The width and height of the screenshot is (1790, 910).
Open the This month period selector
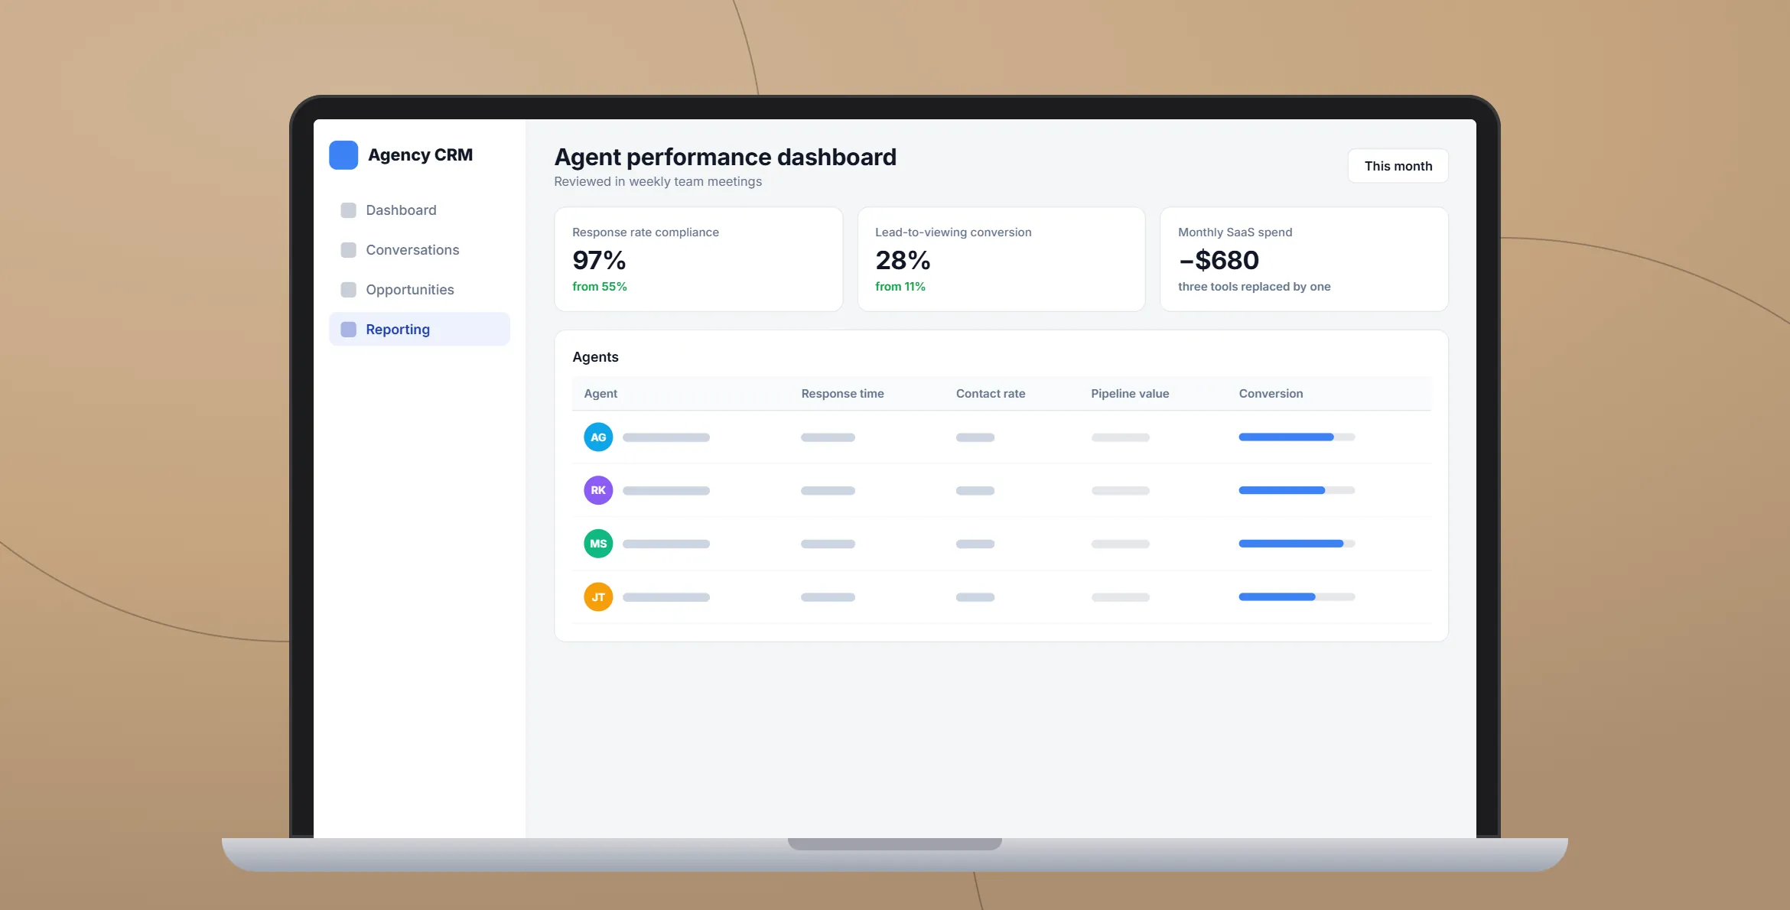pos(1398,166)
